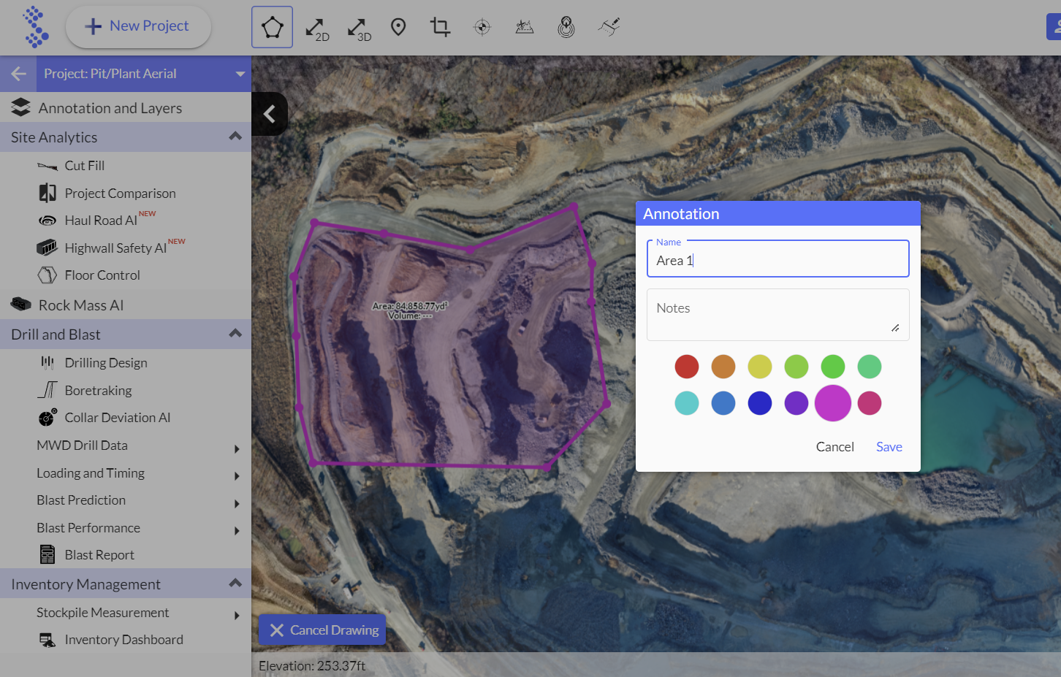The height and width of the screenshot is (677, 1061).
Task: Collapse the Site Analytics section
Action: pos(235,137)
